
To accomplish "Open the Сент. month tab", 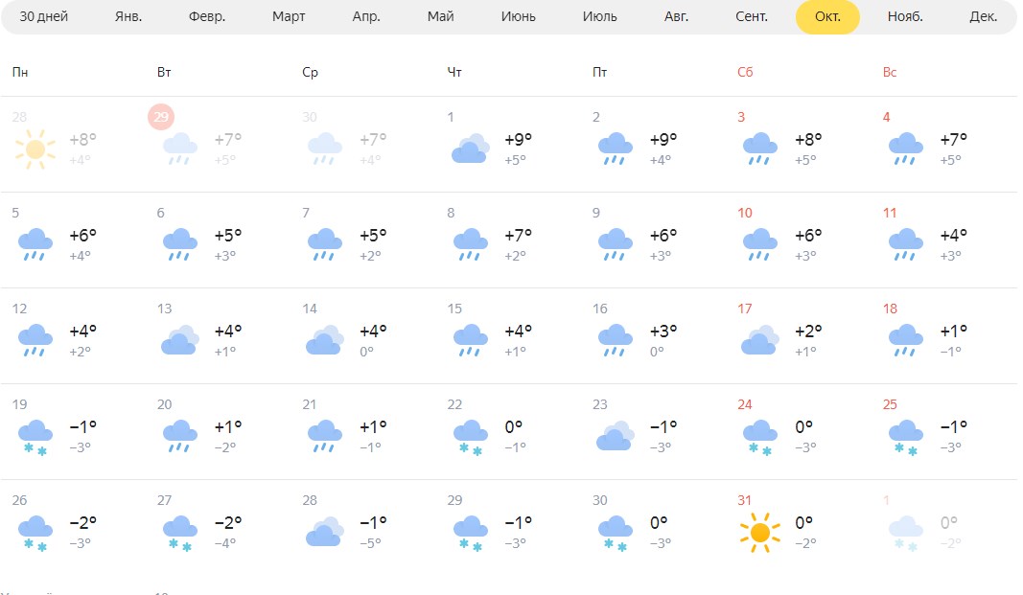I will (752, 17).
